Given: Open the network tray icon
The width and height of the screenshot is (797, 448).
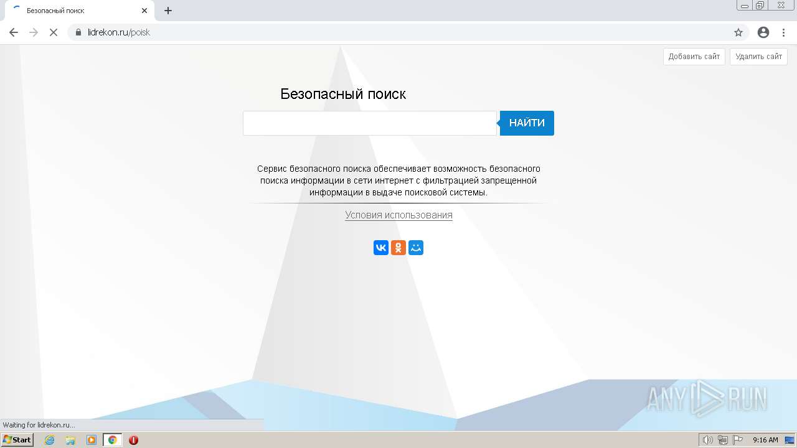Looking at the screenshot, I should click(722, 440).
